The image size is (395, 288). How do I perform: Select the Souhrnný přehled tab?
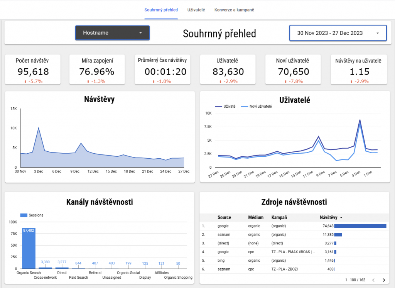click(x=161, y=10)
